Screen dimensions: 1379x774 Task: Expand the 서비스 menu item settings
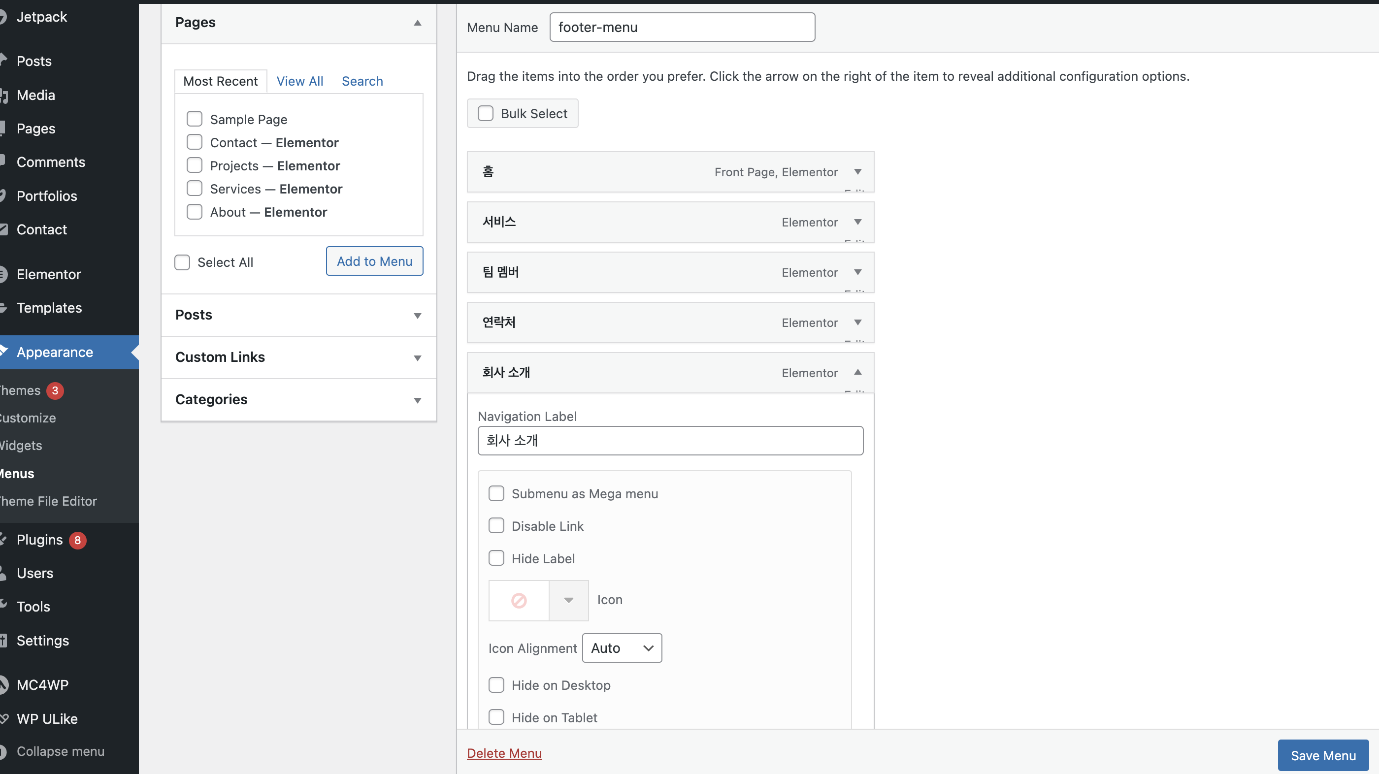pyautogui.click(x=857, y=222)
